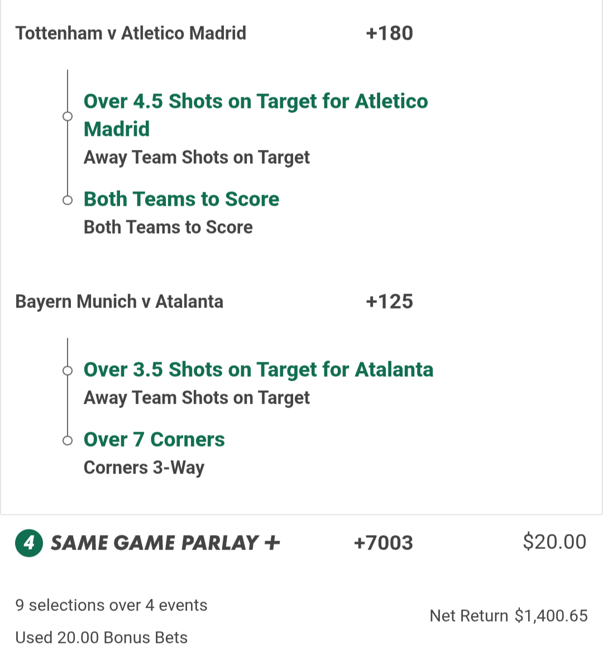Click the +125 odds for Bayern Munich match
The height and width of the screenshot is (668, 603).
tap(389, 302)
